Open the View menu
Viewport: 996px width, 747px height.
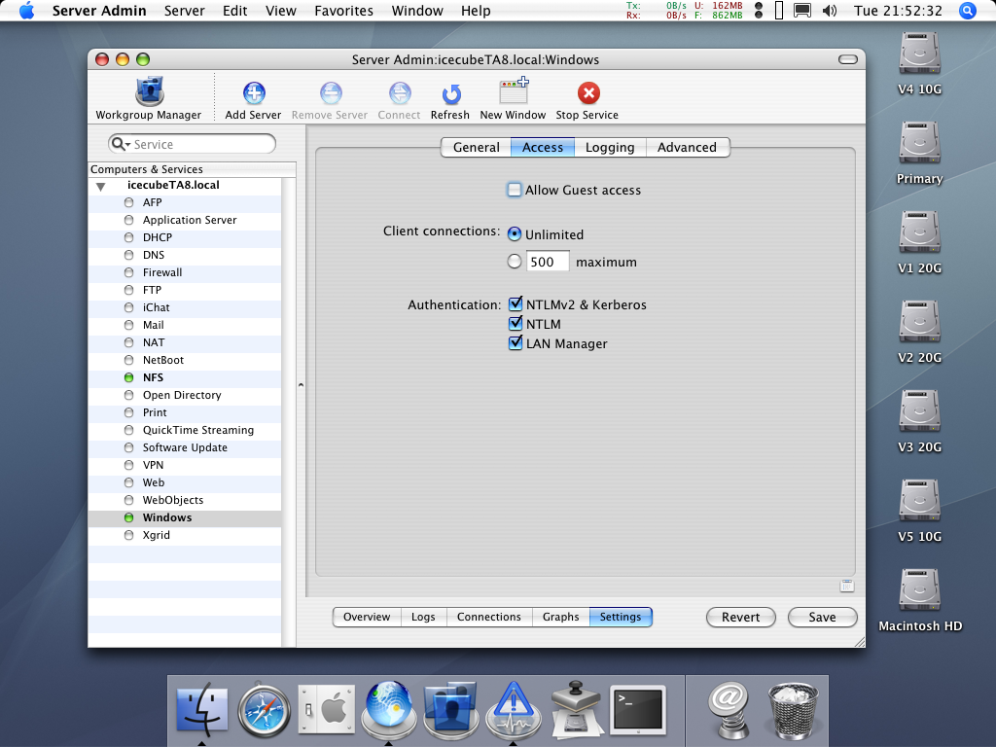tap(281, 11)
